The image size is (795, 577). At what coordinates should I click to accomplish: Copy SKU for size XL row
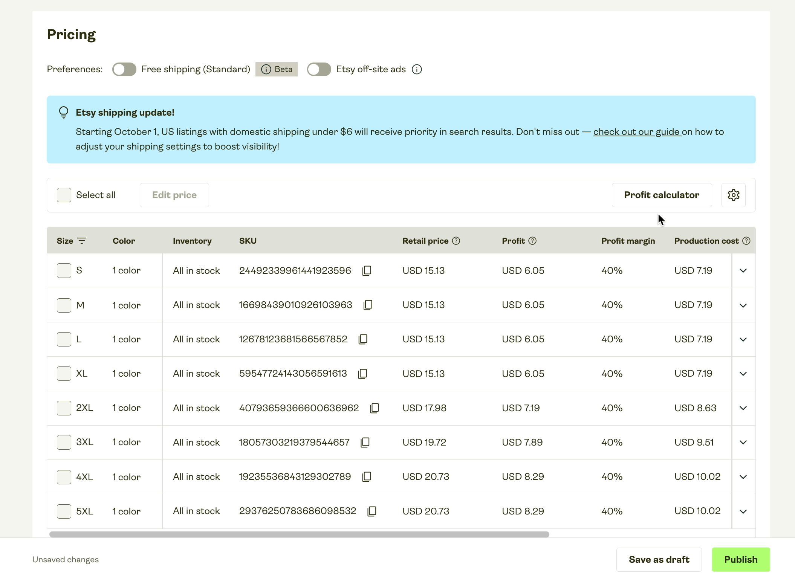[x=362, y=374]
